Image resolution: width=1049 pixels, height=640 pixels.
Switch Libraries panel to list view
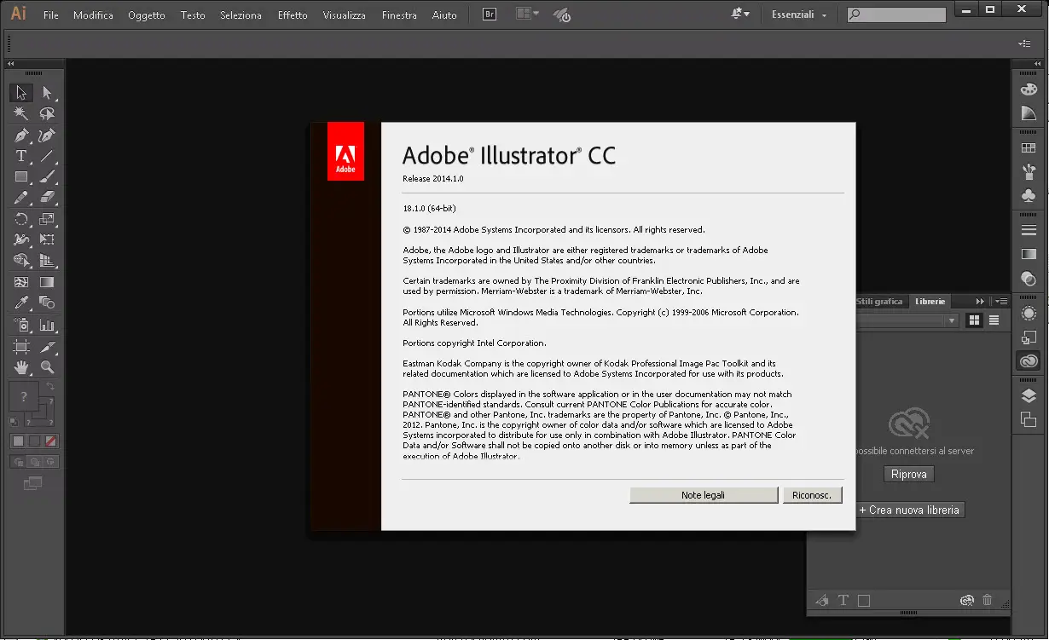pyautogui.click(x=994, y=320)
